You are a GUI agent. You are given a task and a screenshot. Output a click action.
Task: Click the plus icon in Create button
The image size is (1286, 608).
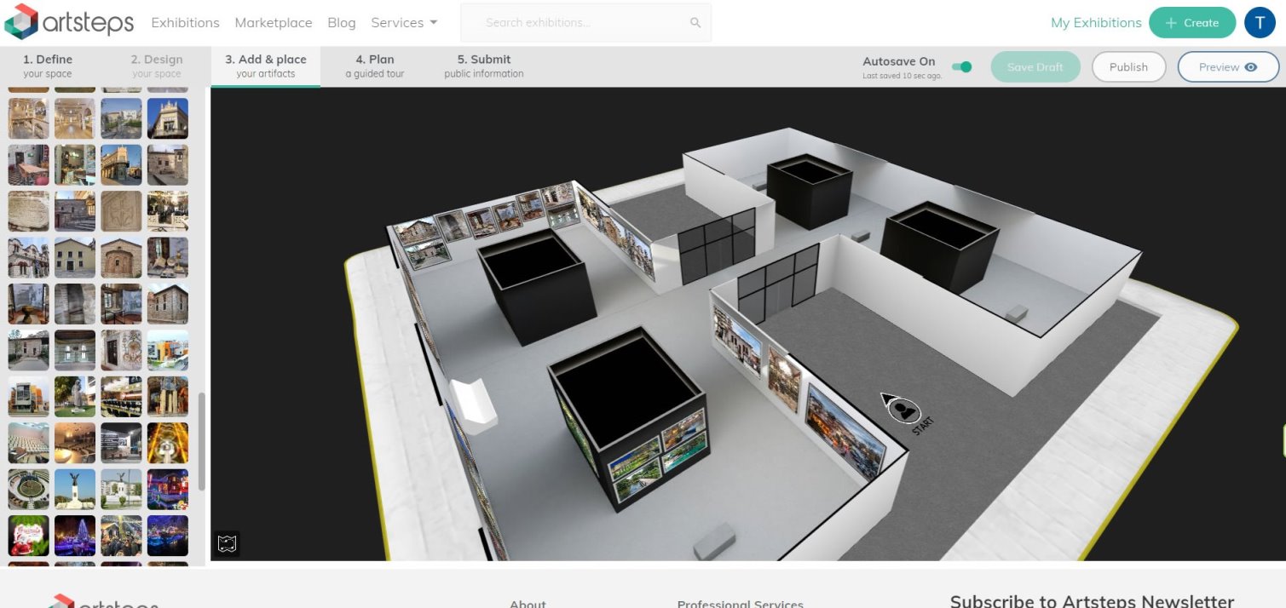coord(1171,23)
